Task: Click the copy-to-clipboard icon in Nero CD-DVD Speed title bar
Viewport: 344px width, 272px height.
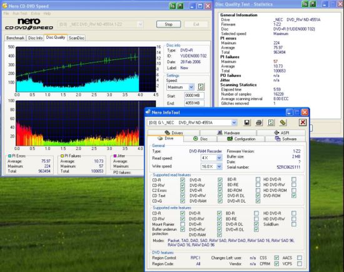Action: [173, 6]
